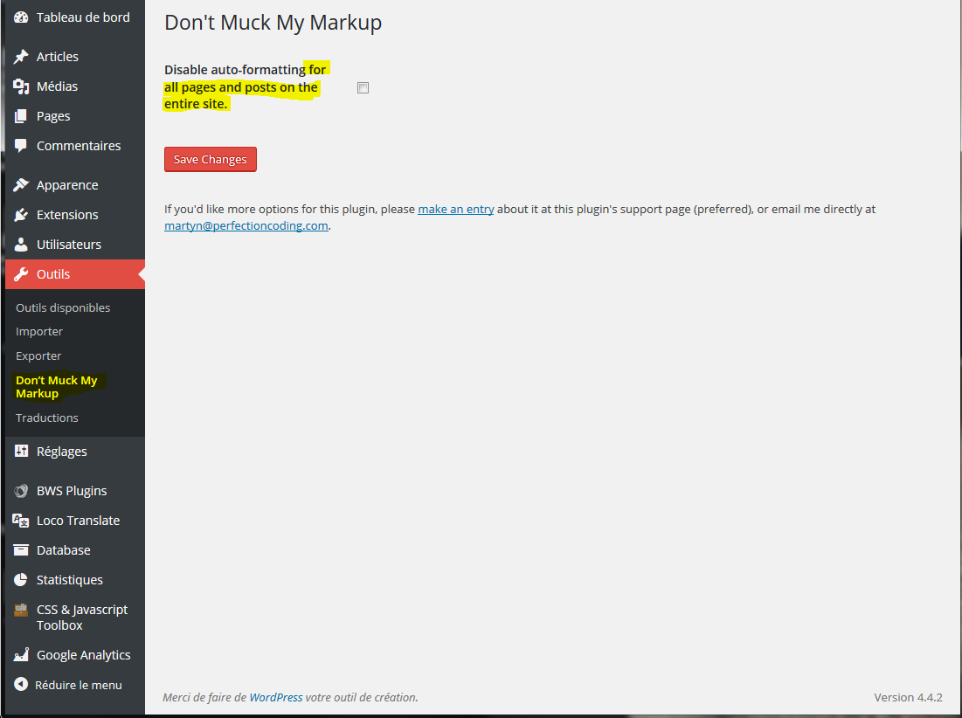
Task: Open the WordPress link in footer
Action: [x=276, y=698]
